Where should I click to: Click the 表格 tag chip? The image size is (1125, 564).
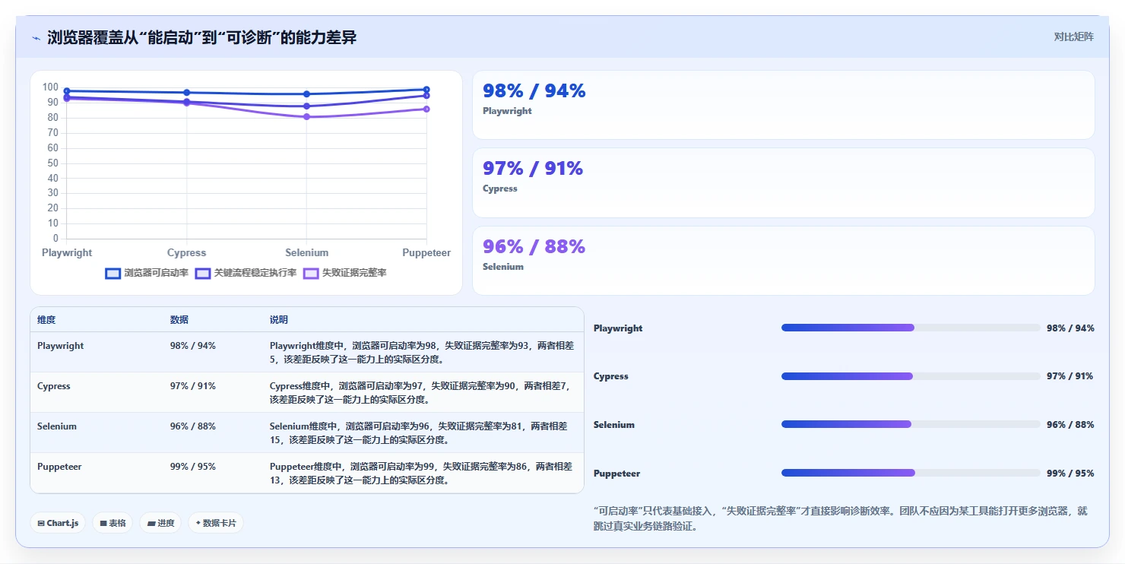coord(112,523)
